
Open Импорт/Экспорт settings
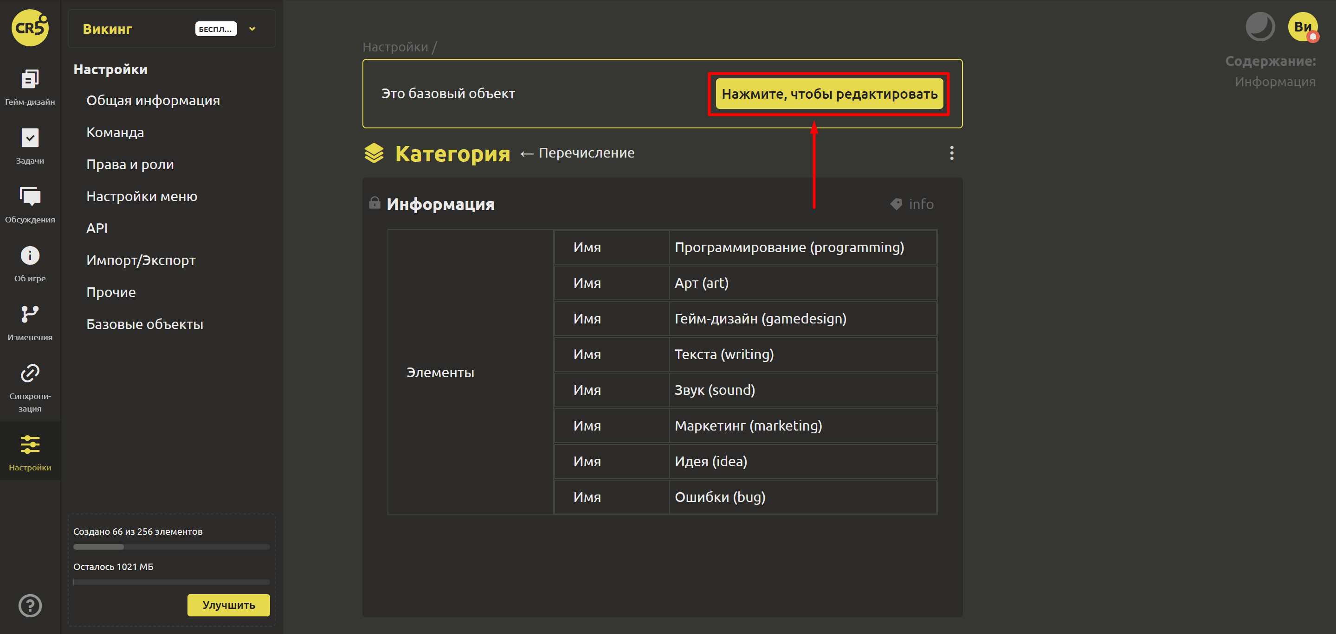(141, 260)
